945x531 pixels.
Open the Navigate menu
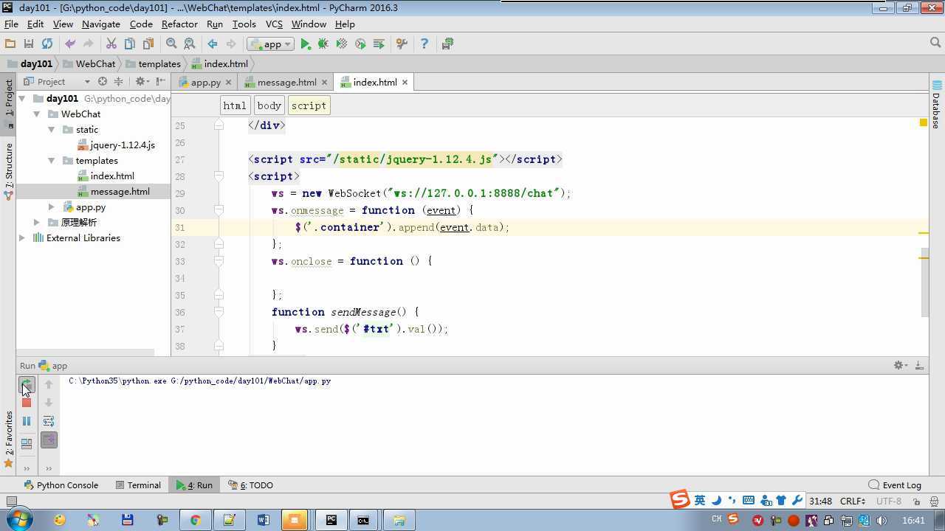[x=101, y=24]
